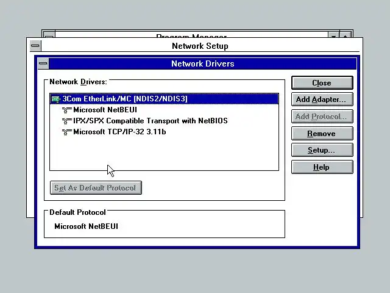
Task: Open the Add Adapter dialog
Action: point(322,99)
